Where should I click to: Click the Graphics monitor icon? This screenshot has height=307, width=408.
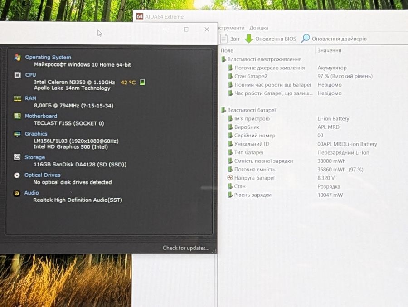(x=17, y=134)
